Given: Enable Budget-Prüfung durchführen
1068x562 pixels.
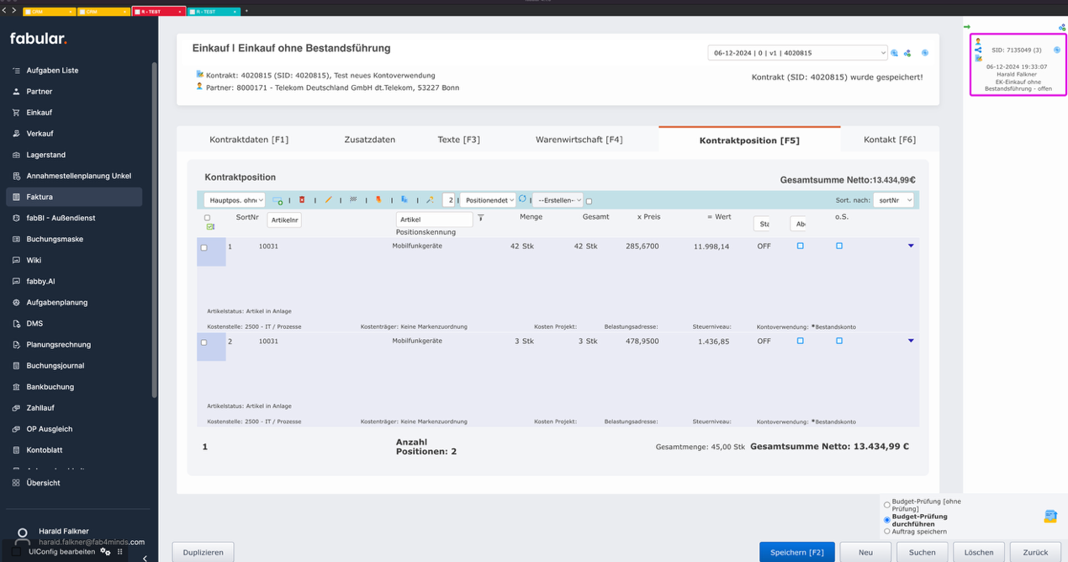Looking at the screenshot, I should coord(886,519).
